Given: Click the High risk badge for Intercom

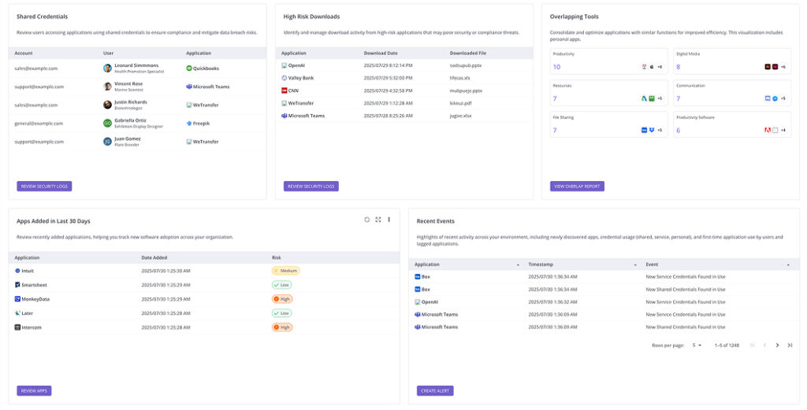Looking at the screenshot, I should click(x=282, y=327).
